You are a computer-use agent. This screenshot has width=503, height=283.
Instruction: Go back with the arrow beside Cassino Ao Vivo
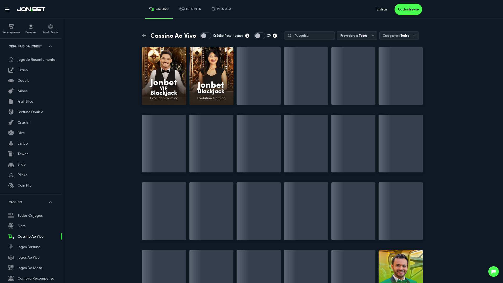144,36
